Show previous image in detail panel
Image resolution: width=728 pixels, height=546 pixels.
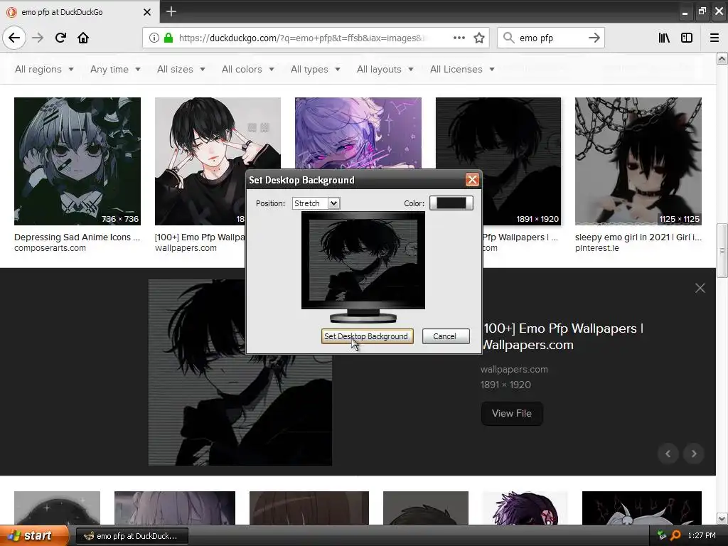point(668,454)
